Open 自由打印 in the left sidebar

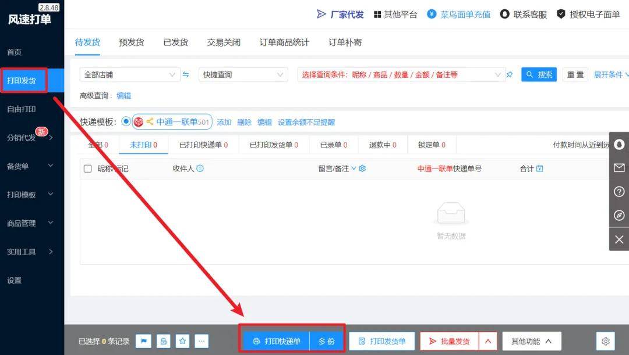(22, 109)
